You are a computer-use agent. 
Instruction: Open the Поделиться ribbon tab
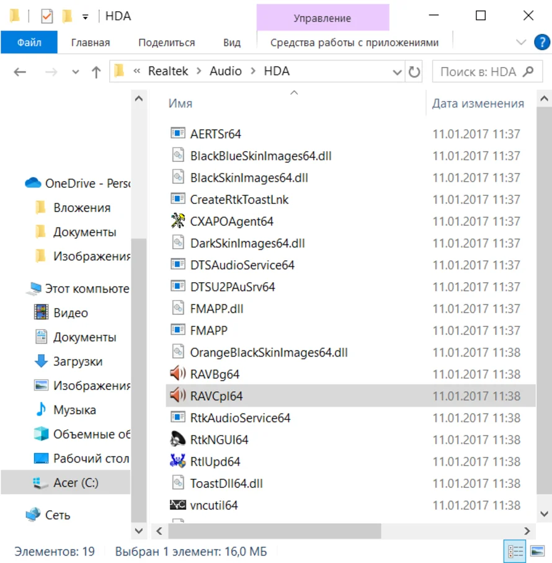167,42
